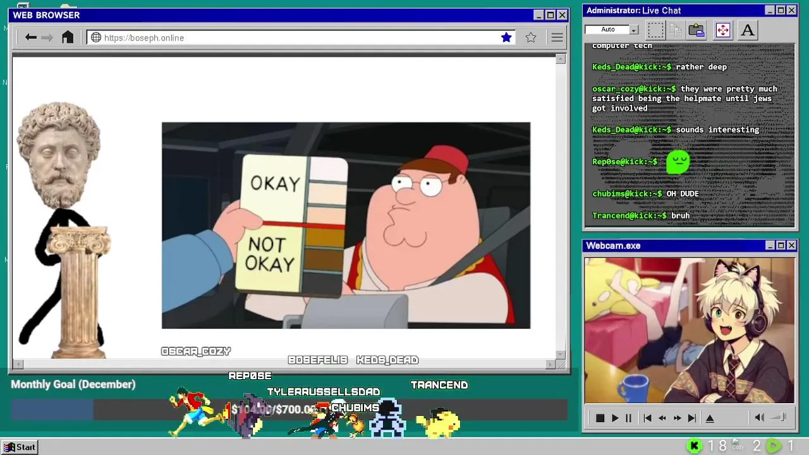Click the copy documents icon in Live Chat
The width and height of the screenshot is (809, 455).
pyautogui.click(x=676, y=30)
